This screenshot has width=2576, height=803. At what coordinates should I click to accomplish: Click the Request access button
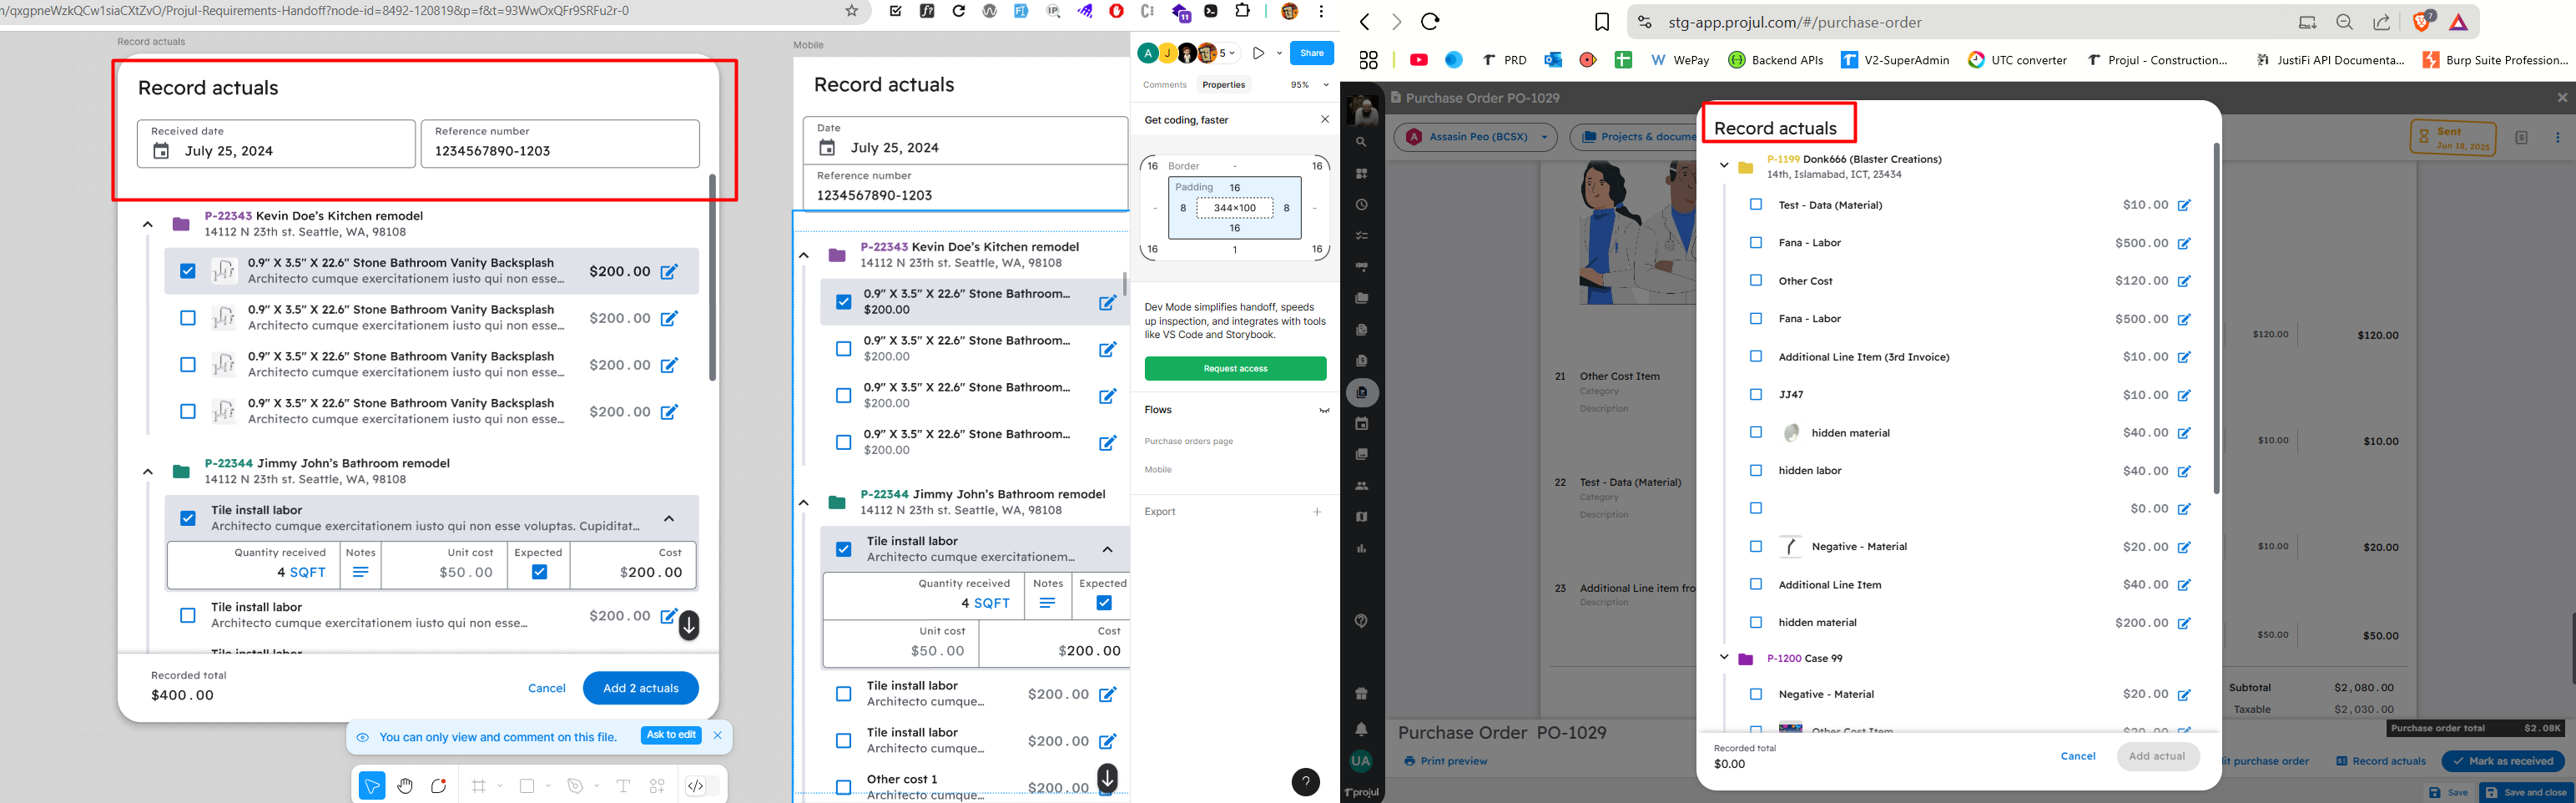click(1235, 368)
